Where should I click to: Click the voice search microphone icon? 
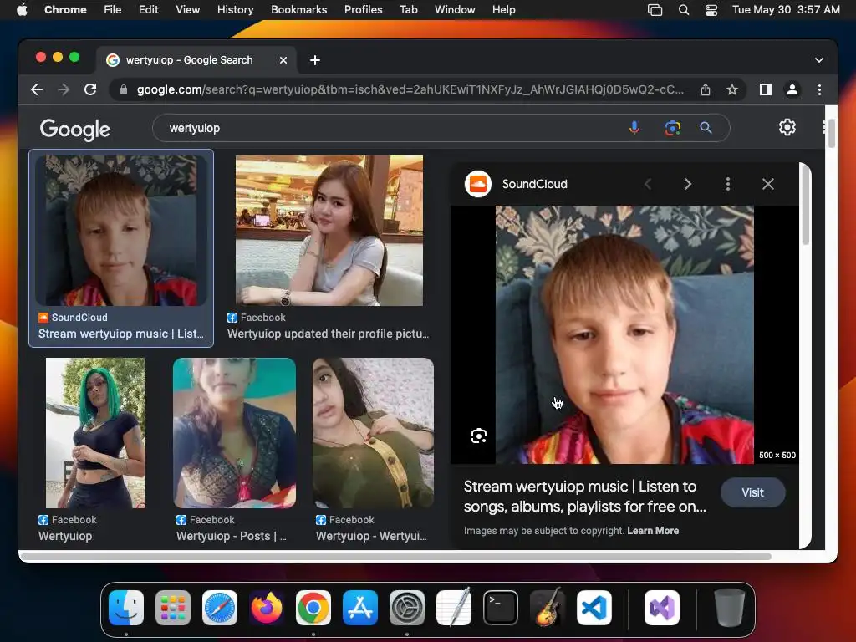[634, 128]
